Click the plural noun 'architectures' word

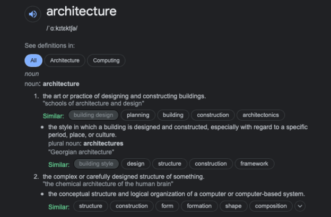pos(103,143)
